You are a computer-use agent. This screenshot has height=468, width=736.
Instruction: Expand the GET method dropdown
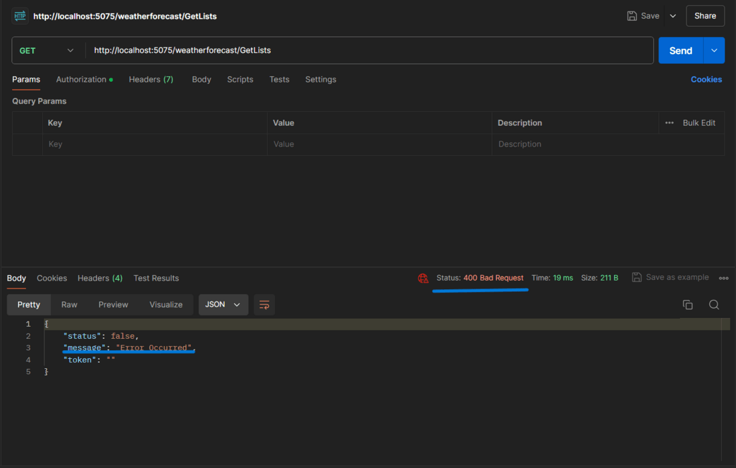(46, 50)
